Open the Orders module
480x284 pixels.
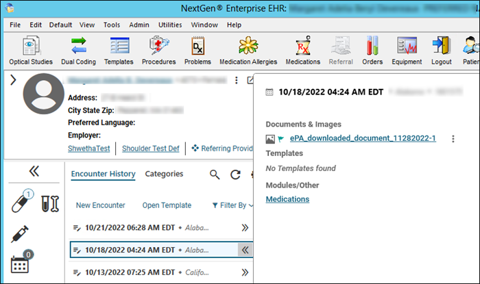coord(372,51)
